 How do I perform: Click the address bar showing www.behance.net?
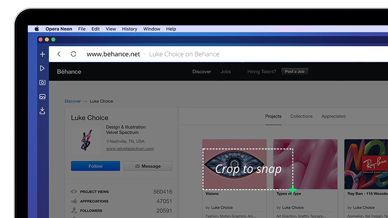click(x=114, y=54)
